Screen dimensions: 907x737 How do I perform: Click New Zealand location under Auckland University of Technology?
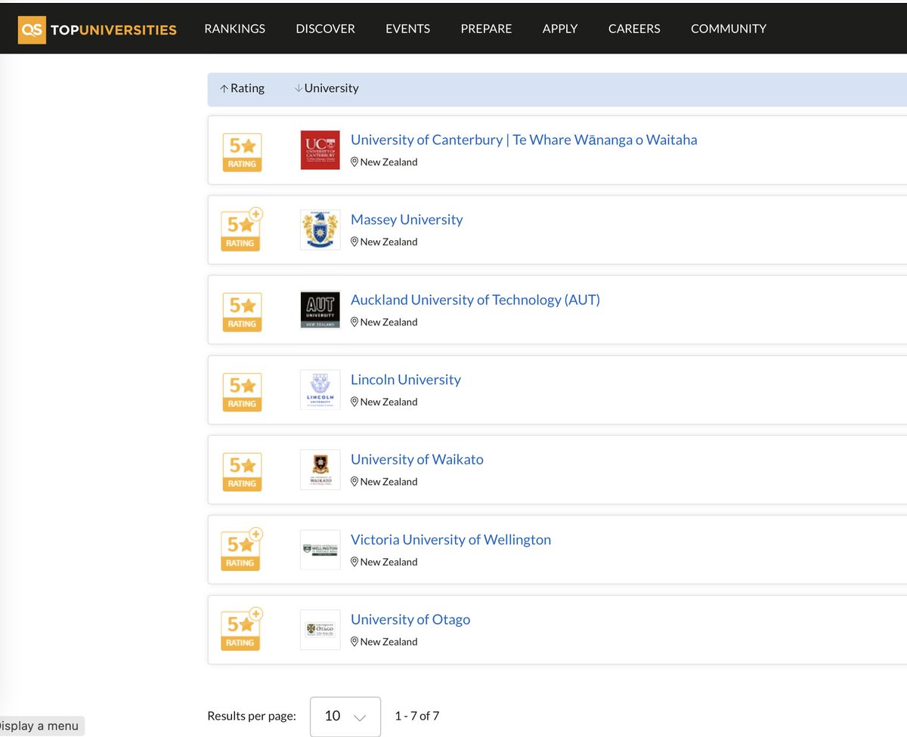(x=384, y=322)
